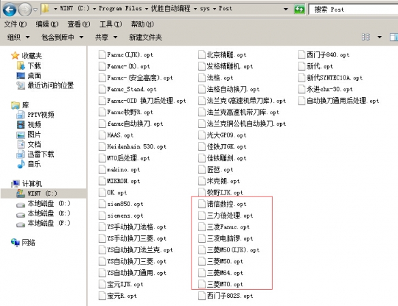This screenshot has height=306, width=398.
Task: Click the Back navigation arrow
Action: click(10, 10)
